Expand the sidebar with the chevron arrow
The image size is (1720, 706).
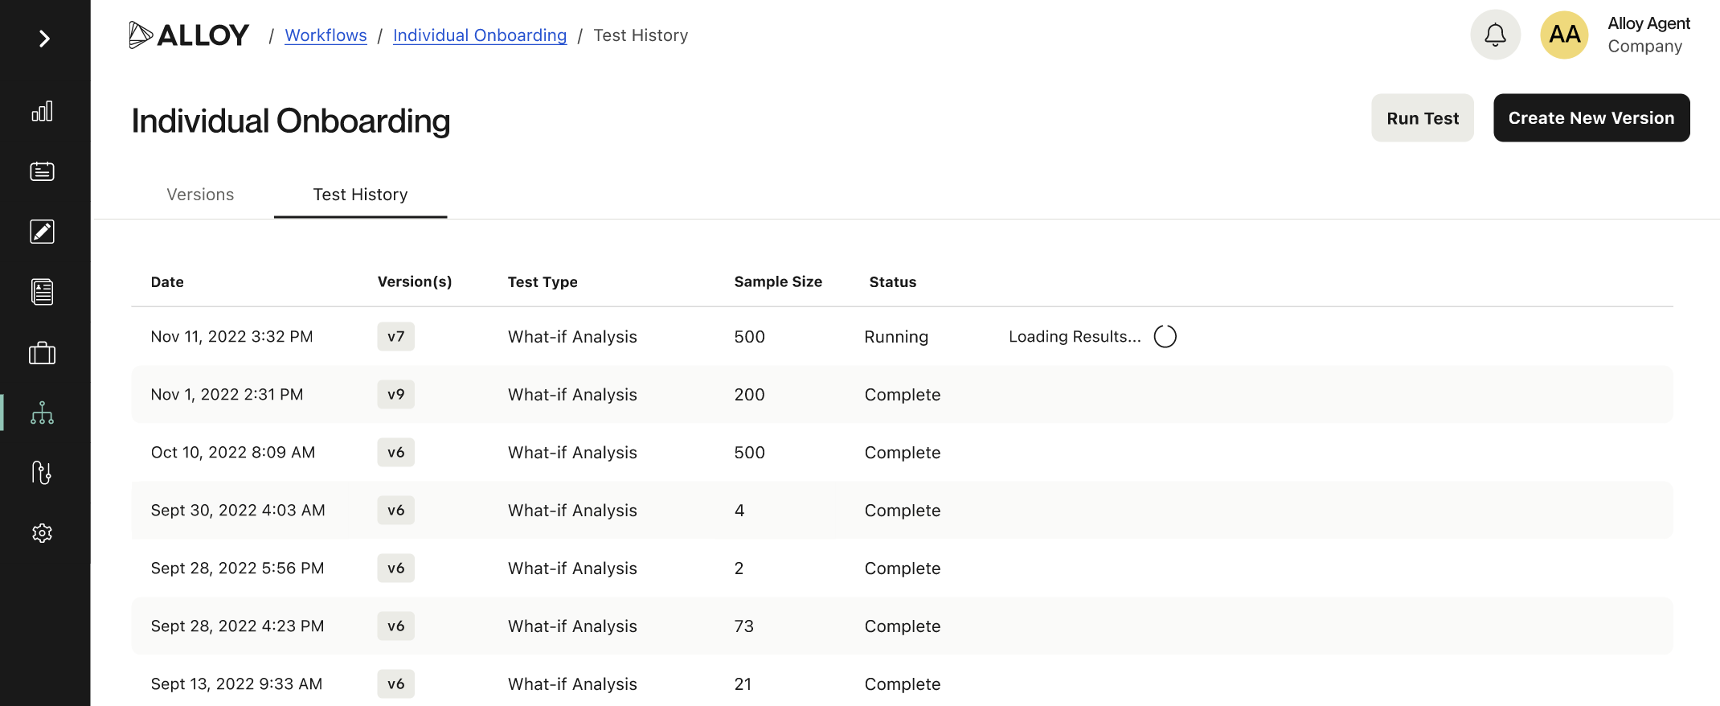44,39
